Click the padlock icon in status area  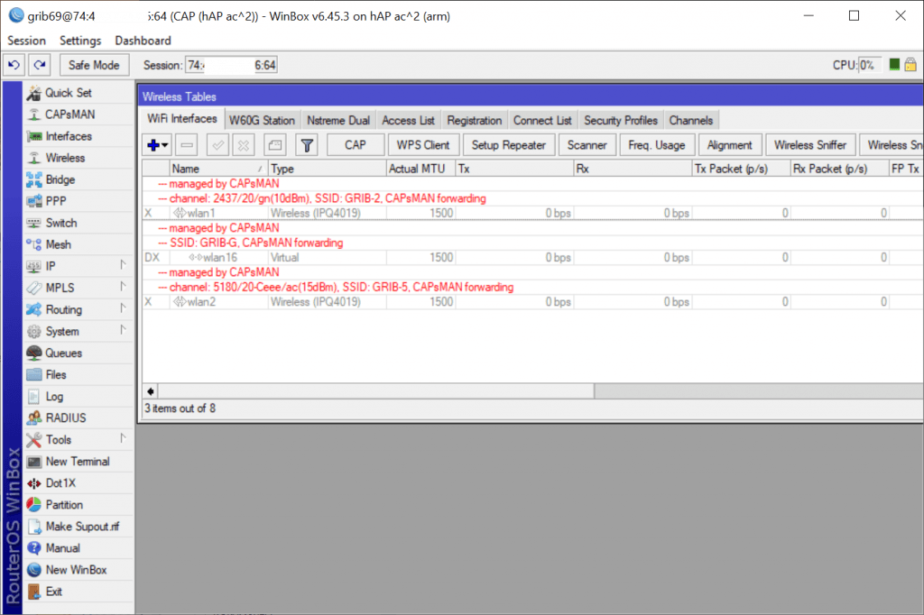pyautogui.click(x=910, y=65)
